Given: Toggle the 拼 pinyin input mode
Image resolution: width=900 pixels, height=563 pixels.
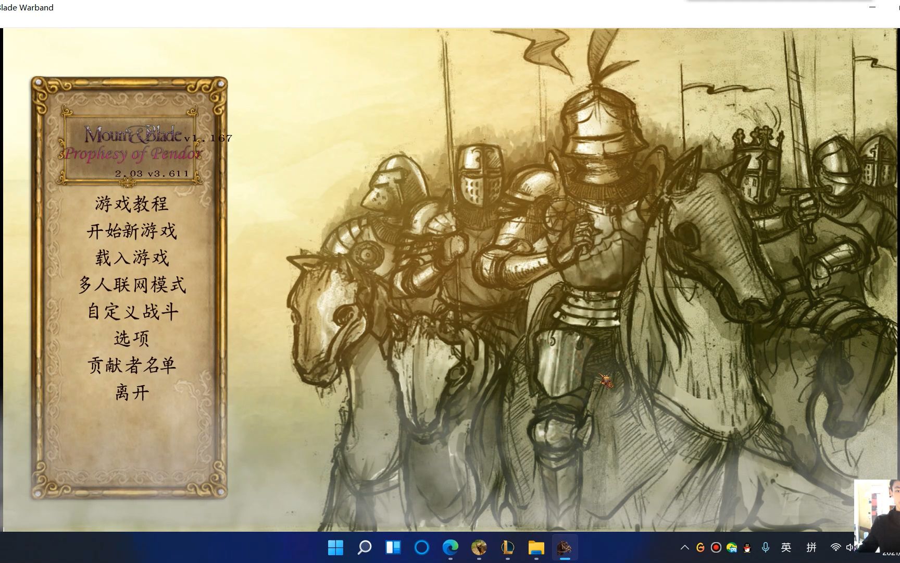Looking at the screenshot, I should 811,547.
